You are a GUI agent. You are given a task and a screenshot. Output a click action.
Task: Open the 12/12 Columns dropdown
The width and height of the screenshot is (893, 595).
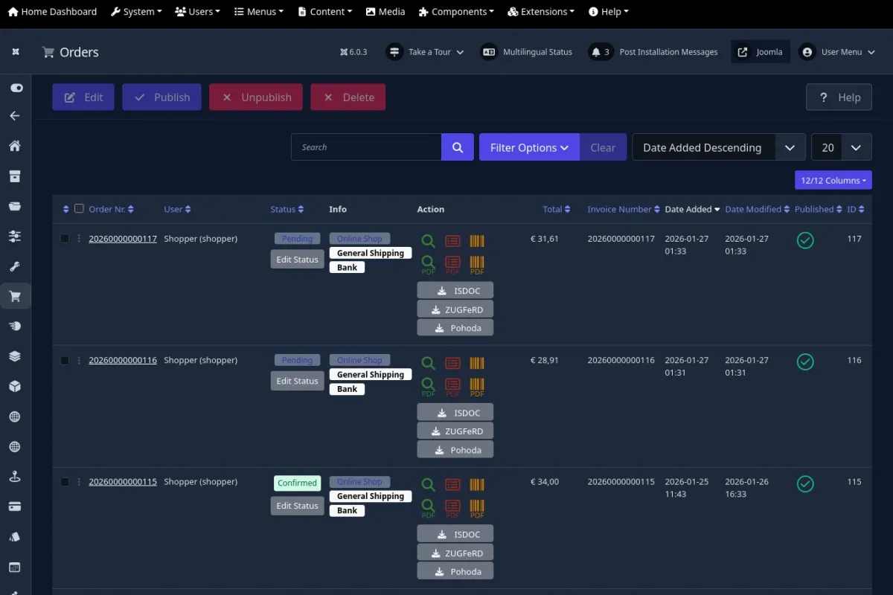point(833,180)
